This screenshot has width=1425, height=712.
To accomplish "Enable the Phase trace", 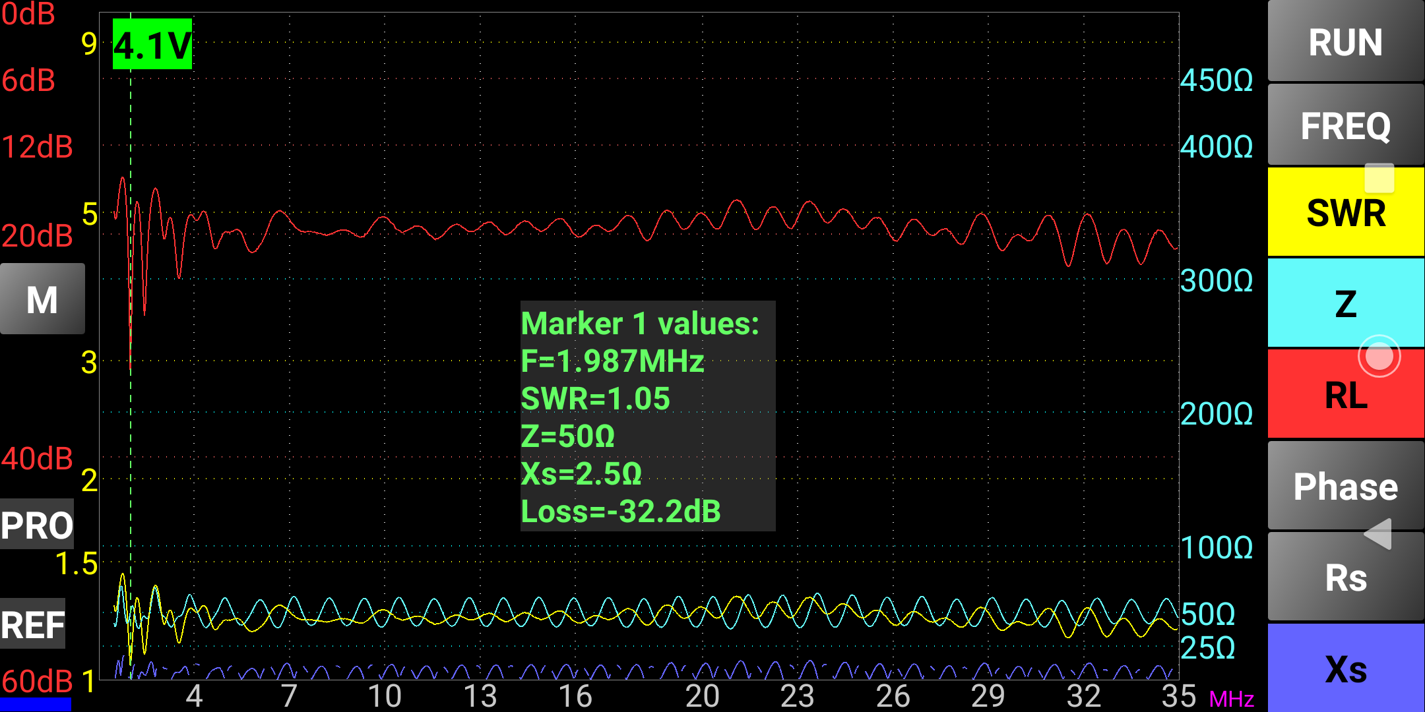I will coord(1345,487).
